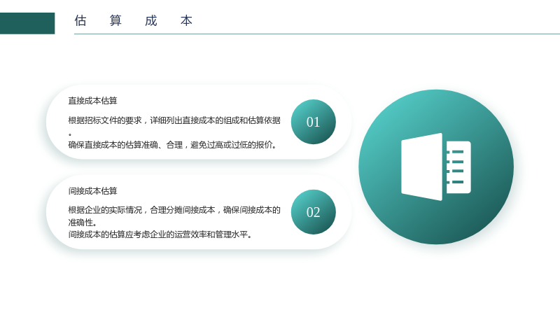Select the first rounded white card shape
The image size is (560, 315).
(x=199, y=122)
